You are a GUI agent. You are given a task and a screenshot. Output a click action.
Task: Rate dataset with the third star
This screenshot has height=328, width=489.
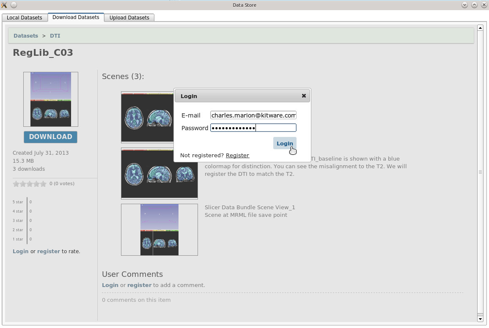pos(30,184)
